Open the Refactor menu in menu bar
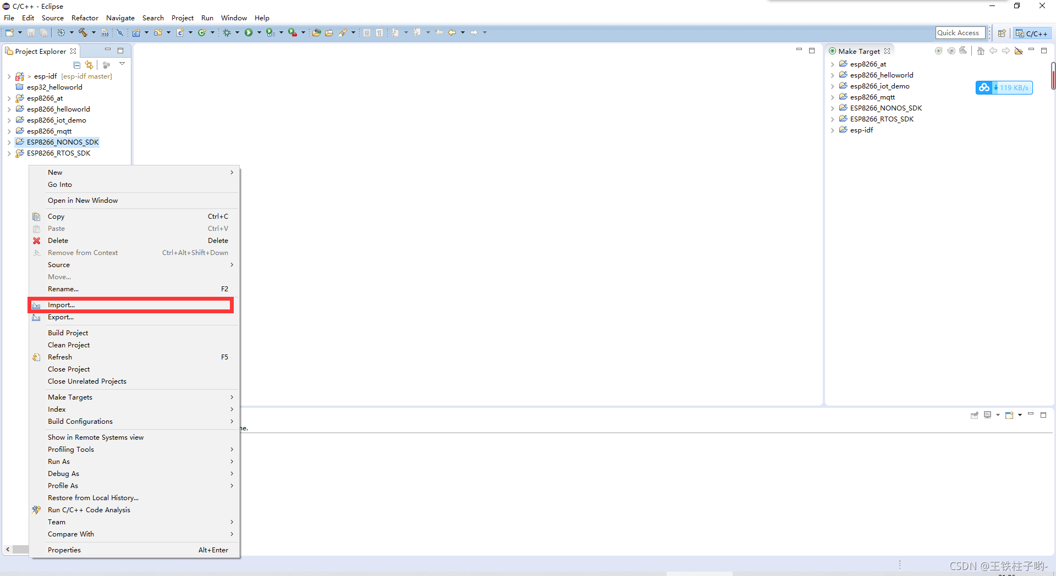 85,18
